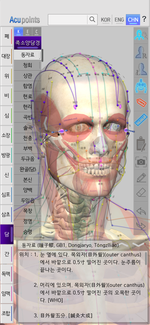Select 본신 in the point list
This screenshot has width=150, height=325.
tap(27, 180)
